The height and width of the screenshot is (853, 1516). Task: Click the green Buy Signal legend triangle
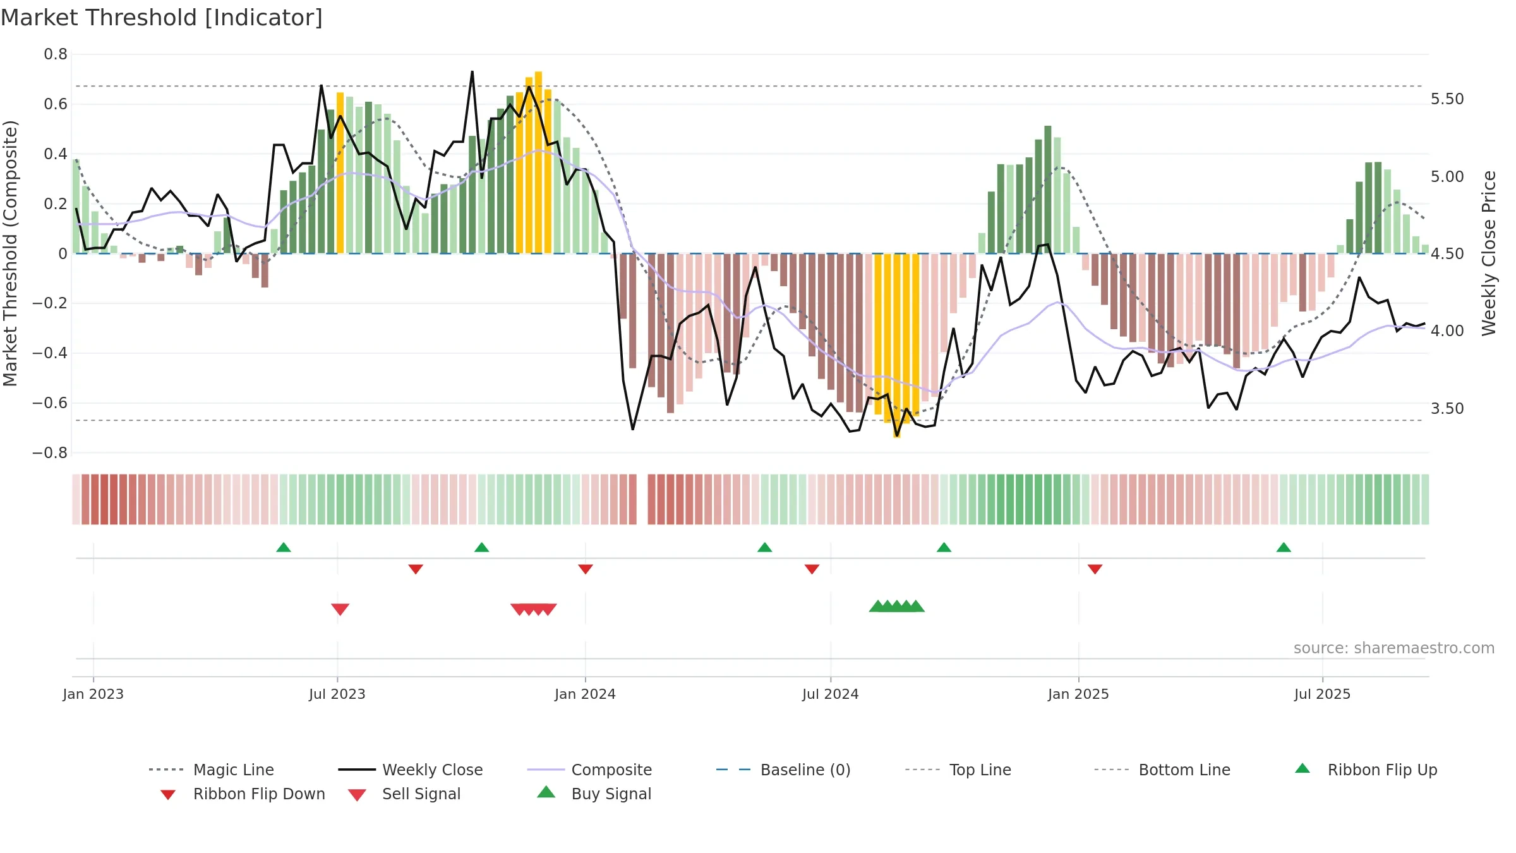click(x=546, y=792)
